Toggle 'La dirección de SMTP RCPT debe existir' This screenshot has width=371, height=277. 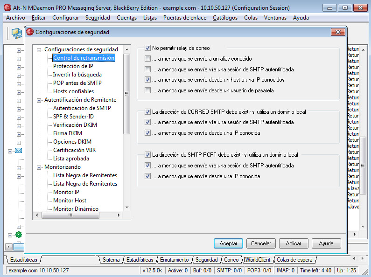point(147,154)
